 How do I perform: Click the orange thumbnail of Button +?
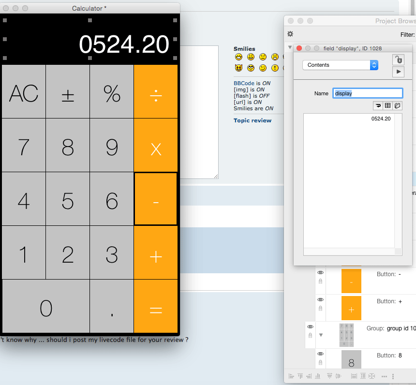click(x=351, y=308)
